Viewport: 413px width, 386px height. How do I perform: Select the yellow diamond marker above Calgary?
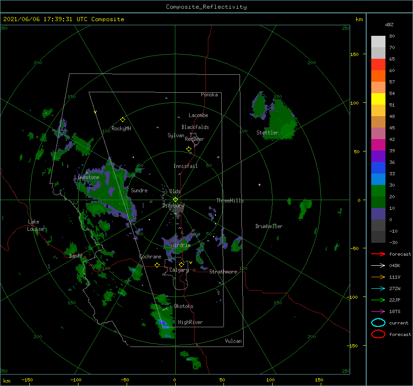(181, 264)
